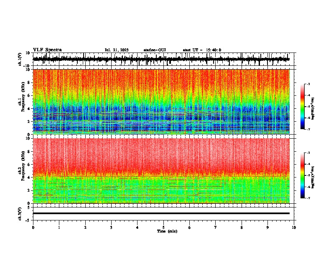Click the ch.1 spectrogram color scale bar
The image size is (331, 255).
coord(302,107)
